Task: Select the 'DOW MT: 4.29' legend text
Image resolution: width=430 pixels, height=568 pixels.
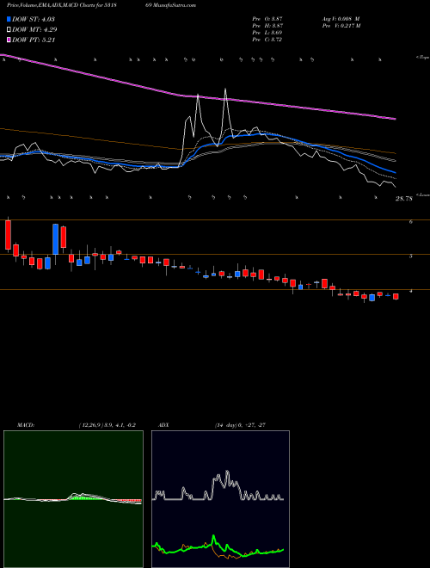Action: tap(34, 30)
